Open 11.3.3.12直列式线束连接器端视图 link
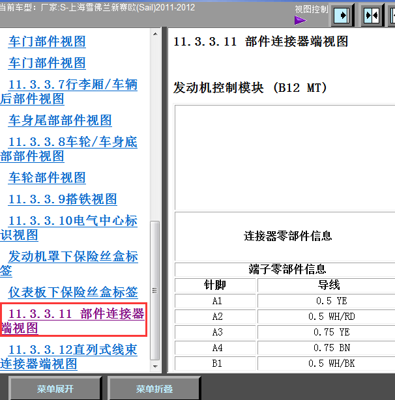This screenshot has height=400, width=395. (x=69, y=356)
